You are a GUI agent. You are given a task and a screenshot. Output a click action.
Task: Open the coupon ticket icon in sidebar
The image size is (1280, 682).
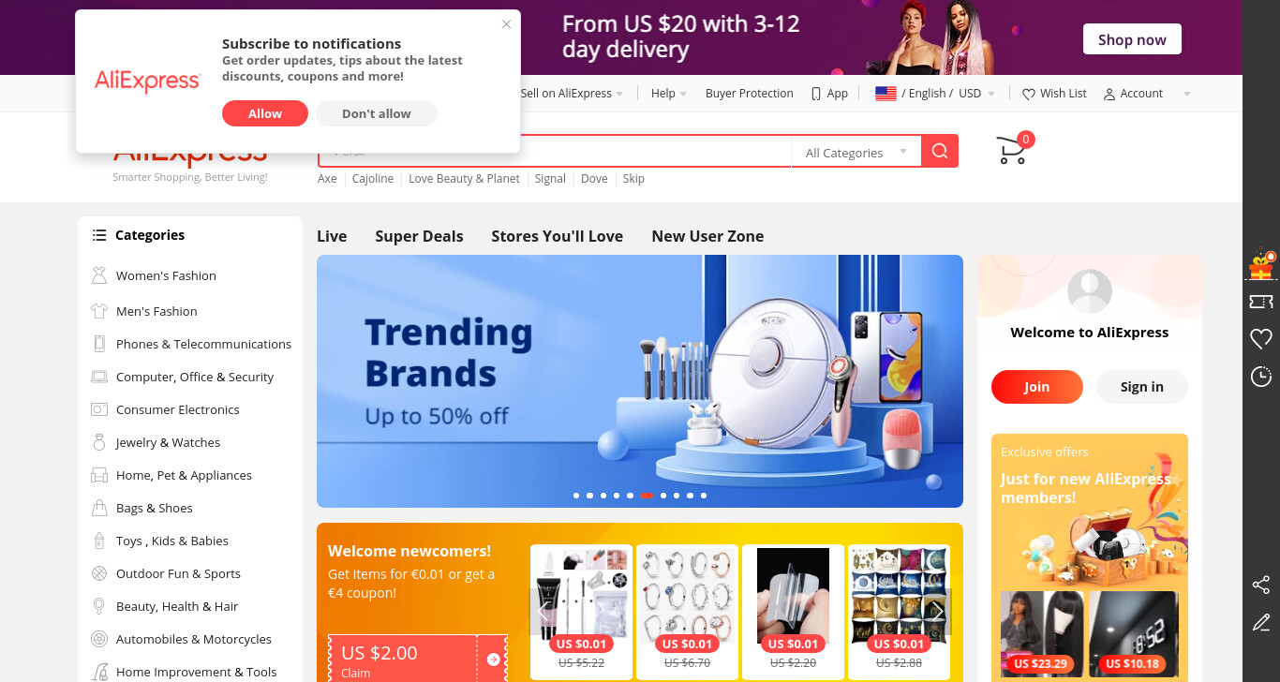click(1261, 302)
